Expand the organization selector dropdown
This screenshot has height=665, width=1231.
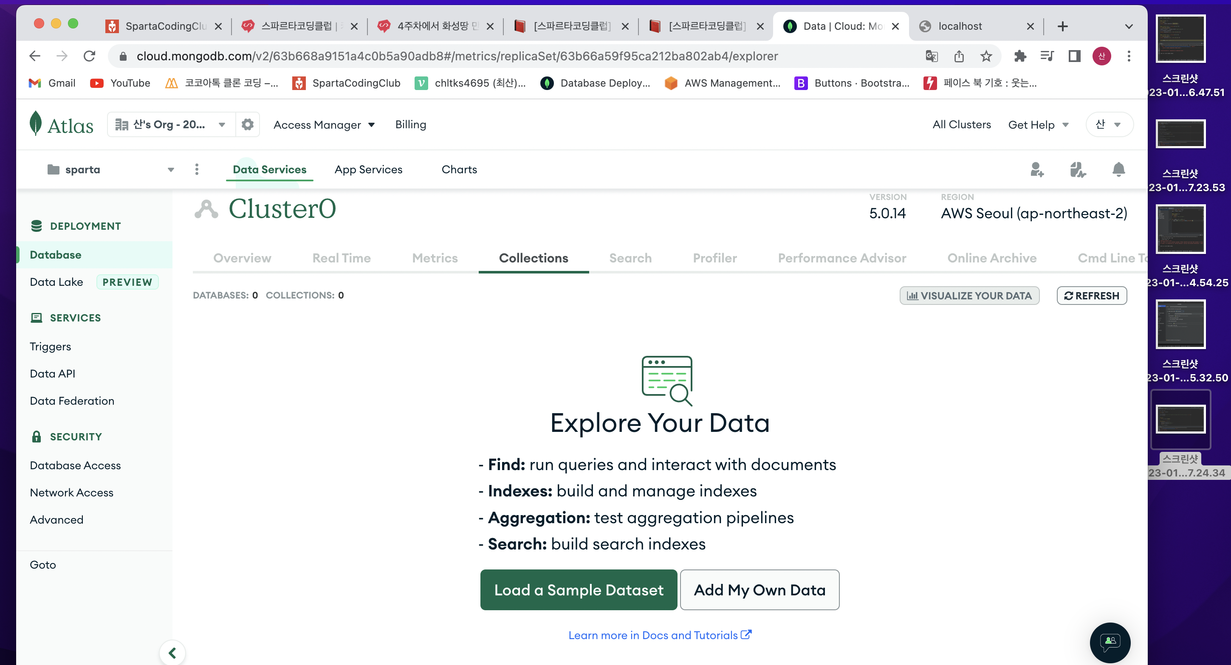click(x=171, y=125)
